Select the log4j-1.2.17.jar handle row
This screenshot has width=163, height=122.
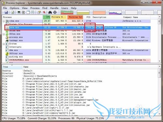tap(80, 108)
